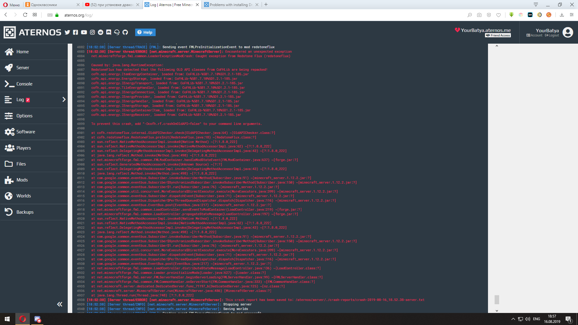The width and height of the screenshot is (578, 325).
Task: Click the Logout link
Action: (552, 36)
